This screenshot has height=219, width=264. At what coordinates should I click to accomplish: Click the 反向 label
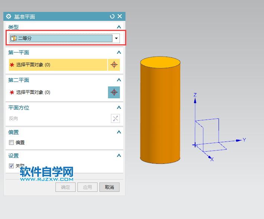coord(13,118)
